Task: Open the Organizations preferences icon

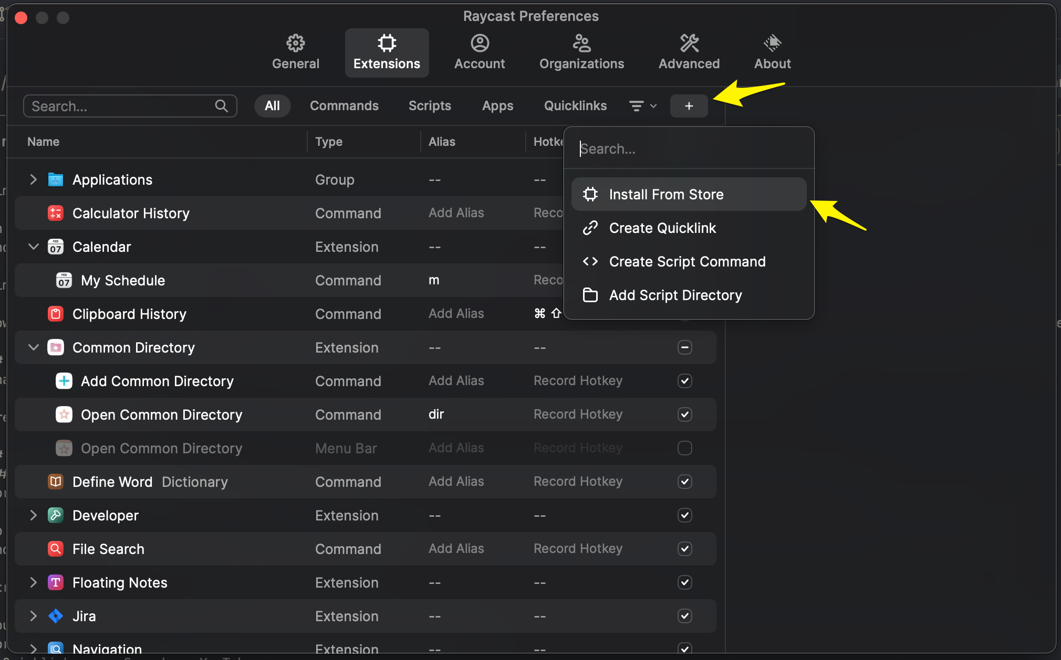Action: tap(581, 43)
